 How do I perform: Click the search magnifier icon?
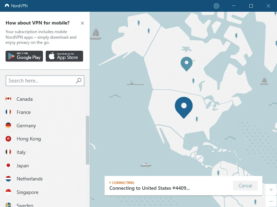pos(79,81)
